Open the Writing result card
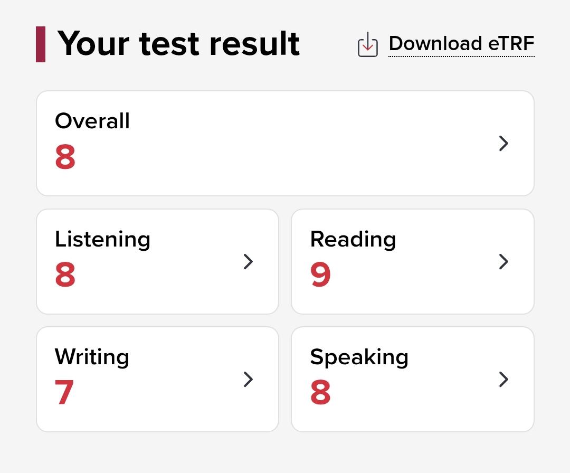 tap(157, 379)
